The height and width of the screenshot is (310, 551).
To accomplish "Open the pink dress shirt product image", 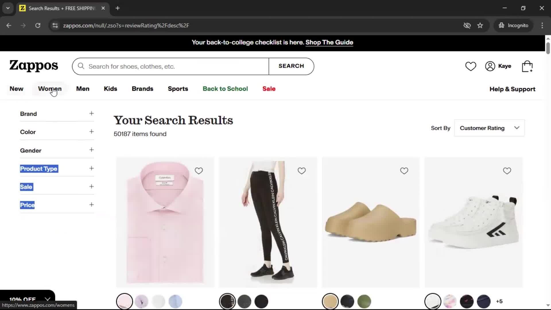I will (x=165, y=222).
